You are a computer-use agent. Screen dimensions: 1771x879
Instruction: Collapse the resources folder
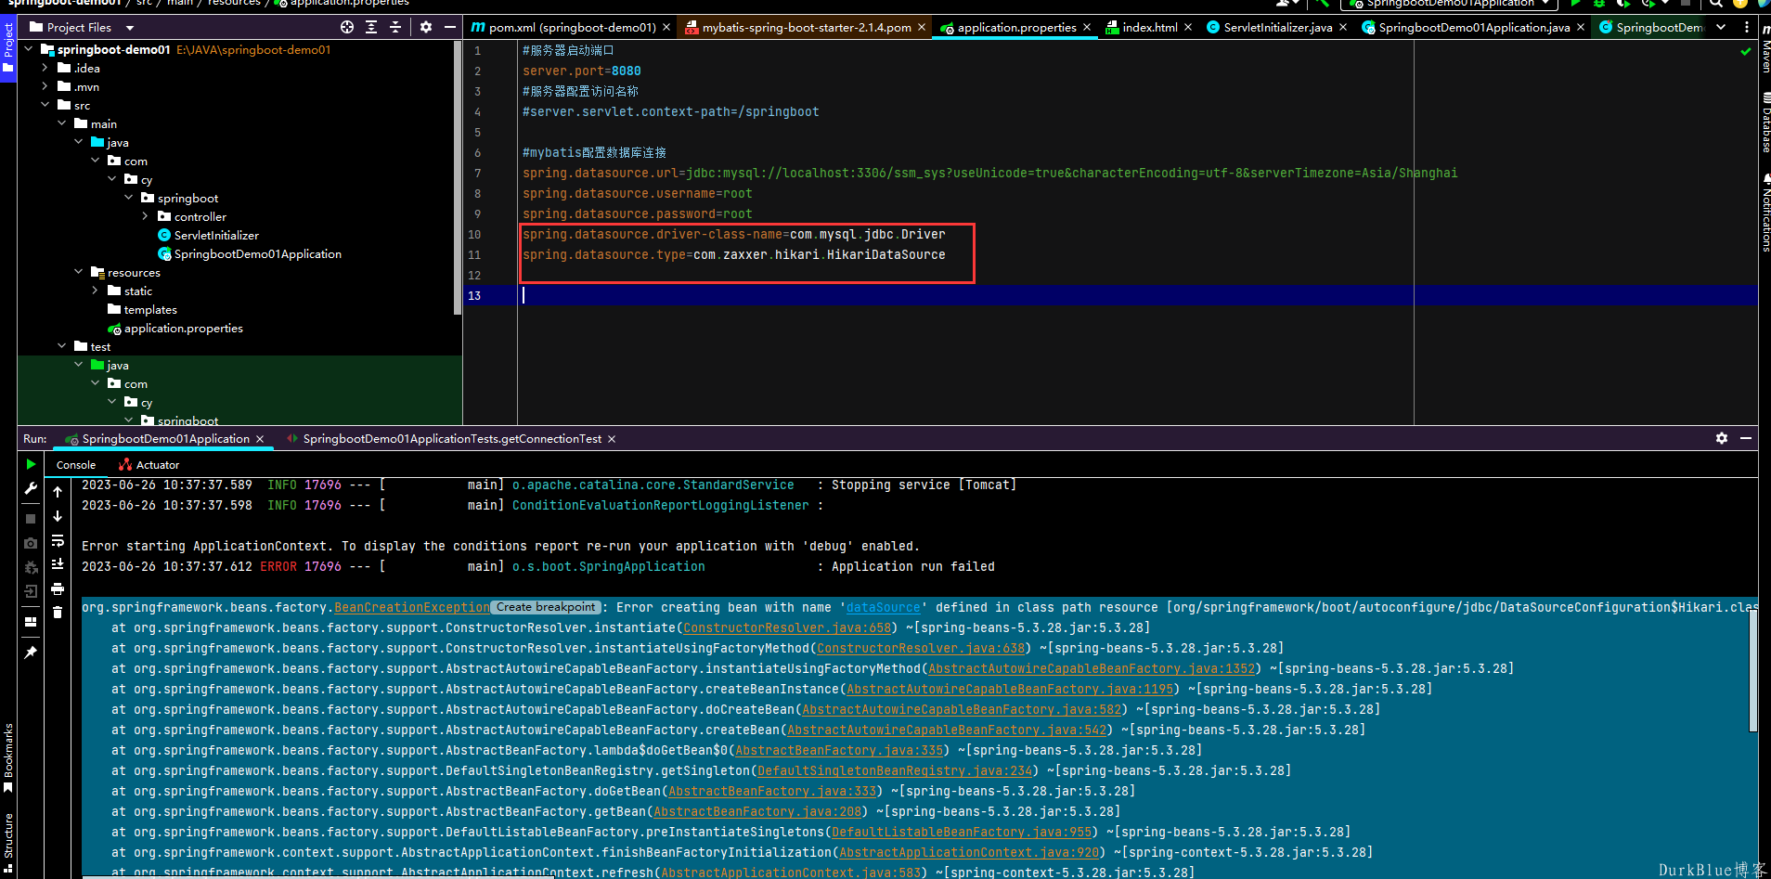pos(78,272)
